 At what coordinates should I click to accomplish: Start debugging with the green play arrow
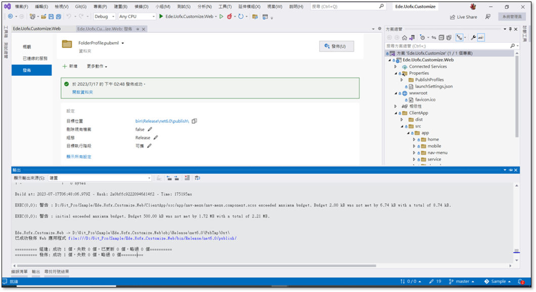point(161,16)
